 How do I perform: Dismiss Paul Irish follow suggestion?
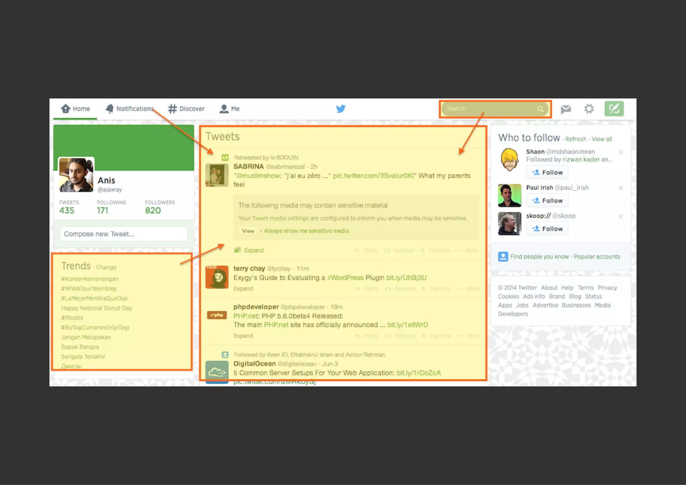pyautogui.click(x=621, y=188)
